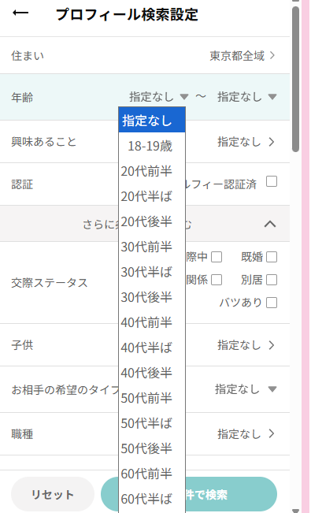
Task: Check the 既婚 checkbox
Action: [272, 257]
